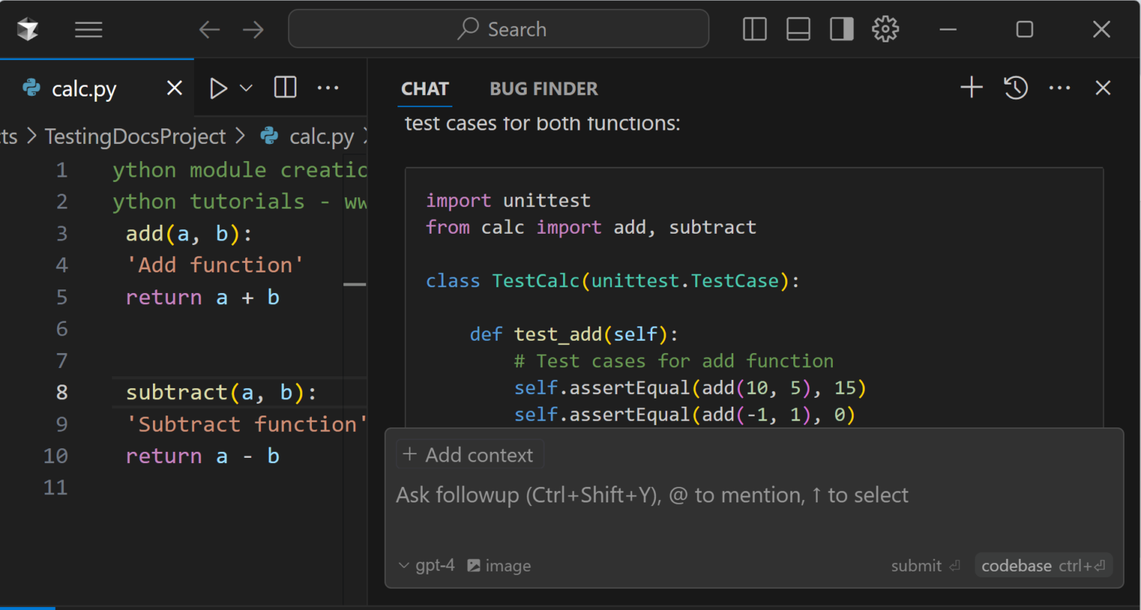
Task: Start a new chat with the plus icon
Action: [971, 88]
